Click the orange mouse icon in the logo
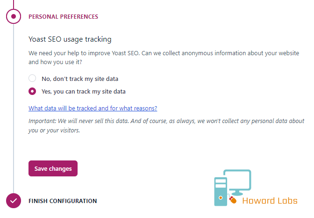This screenshot has height=218, width=314. tap(233, 200)
